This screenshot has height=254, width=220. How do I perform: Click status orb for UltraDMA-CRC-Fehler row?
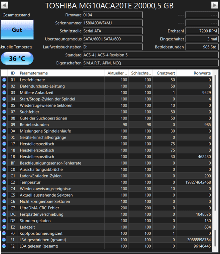pyautogui.click(x=4, y=208)
